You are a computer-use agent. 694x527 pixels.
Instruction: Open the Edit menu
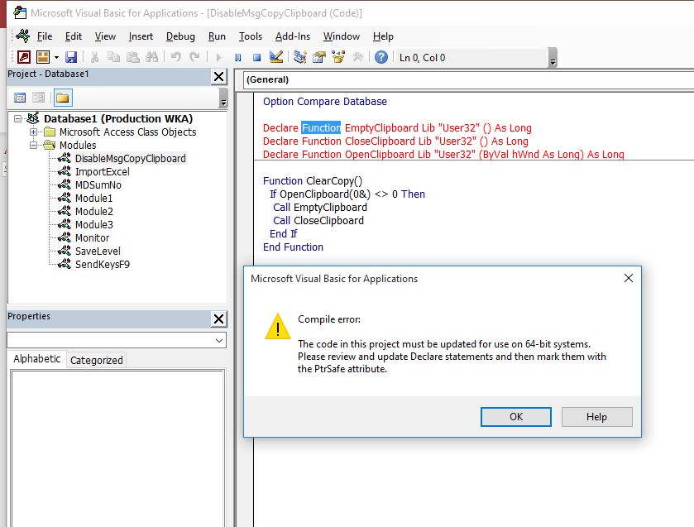click(x=74, y=36)
